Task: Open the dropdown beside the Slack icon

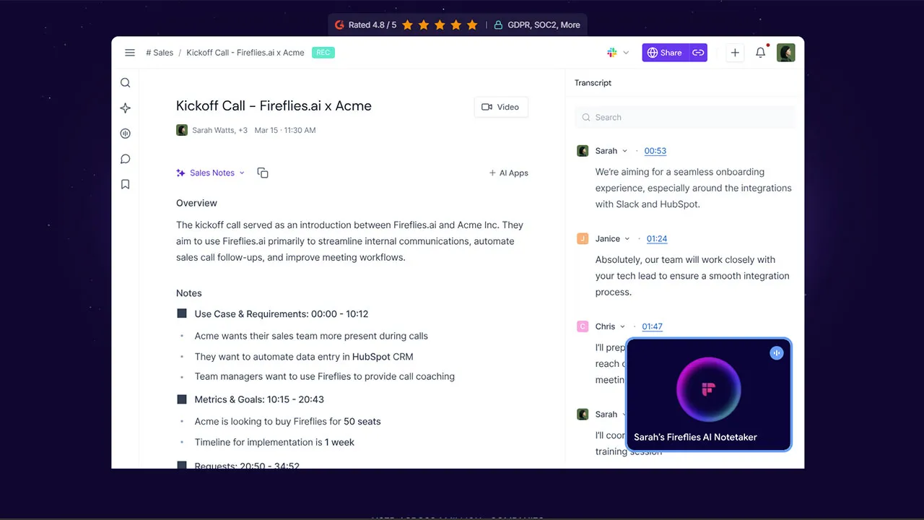Action: click(625, 53)
